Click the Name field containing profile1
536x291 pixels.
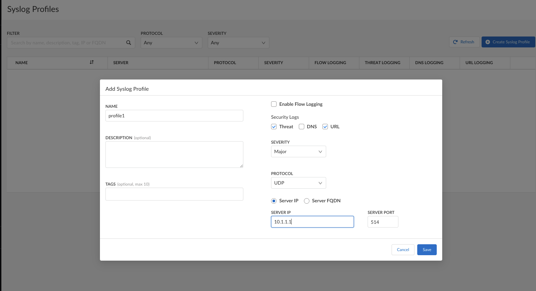(x=174, y=116)
